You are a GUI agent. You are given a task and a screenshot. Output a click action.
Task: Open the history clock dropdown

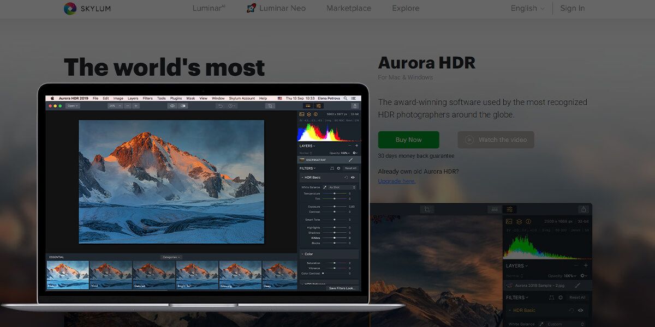(x=232, y=106)
